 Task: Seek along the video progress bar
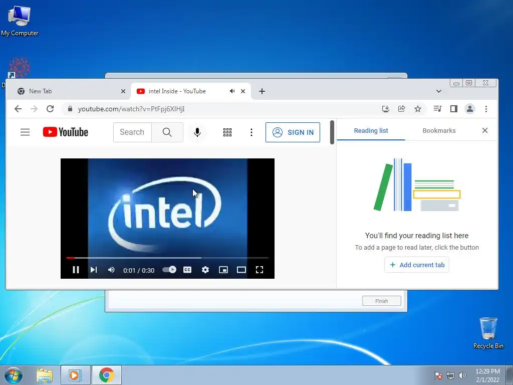click(x=167, y=258)
